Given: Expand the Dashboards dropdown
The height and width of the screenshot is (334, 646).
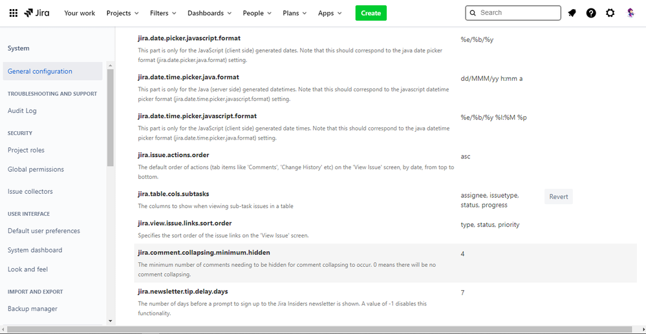Looking at the screenshot, I should click(210, 13).
